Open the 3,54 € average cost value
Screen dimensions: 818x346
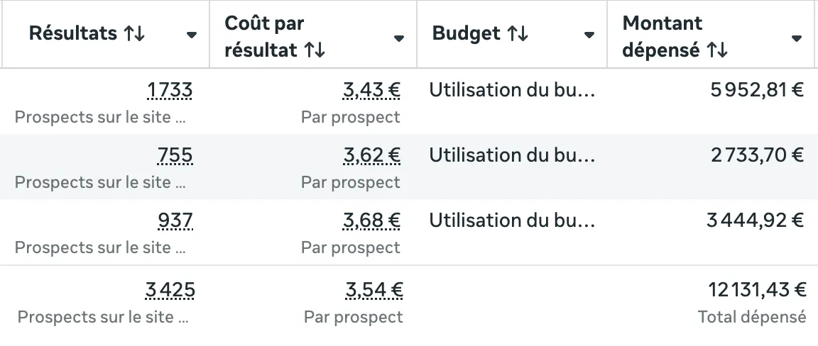(374, 290)
